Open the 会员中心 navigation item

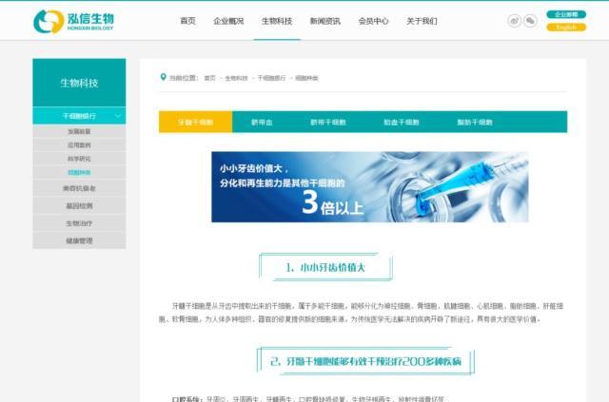pyautogui.click(x=373, y=21)
